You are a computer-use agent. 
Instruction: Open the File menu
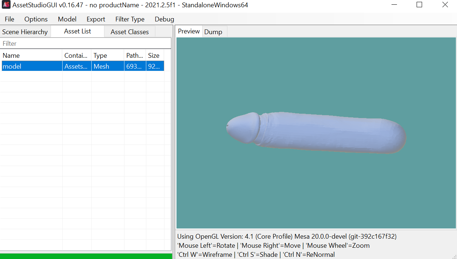click(x=9, y=19)
